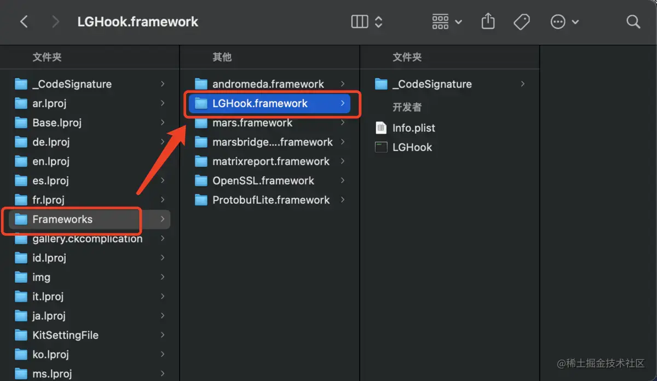
Task: Click the ProtobufLite.framework name
Action: pyautogui.click(x=271, y=200)
